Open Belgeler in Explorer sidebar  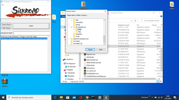click(70, 70)
